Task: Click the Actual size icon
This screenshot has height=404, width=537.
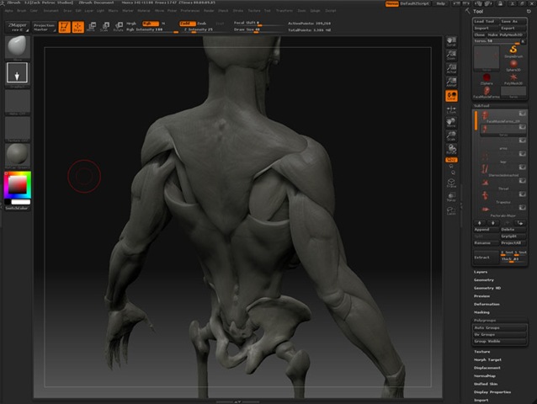Action: click(451, 68)
